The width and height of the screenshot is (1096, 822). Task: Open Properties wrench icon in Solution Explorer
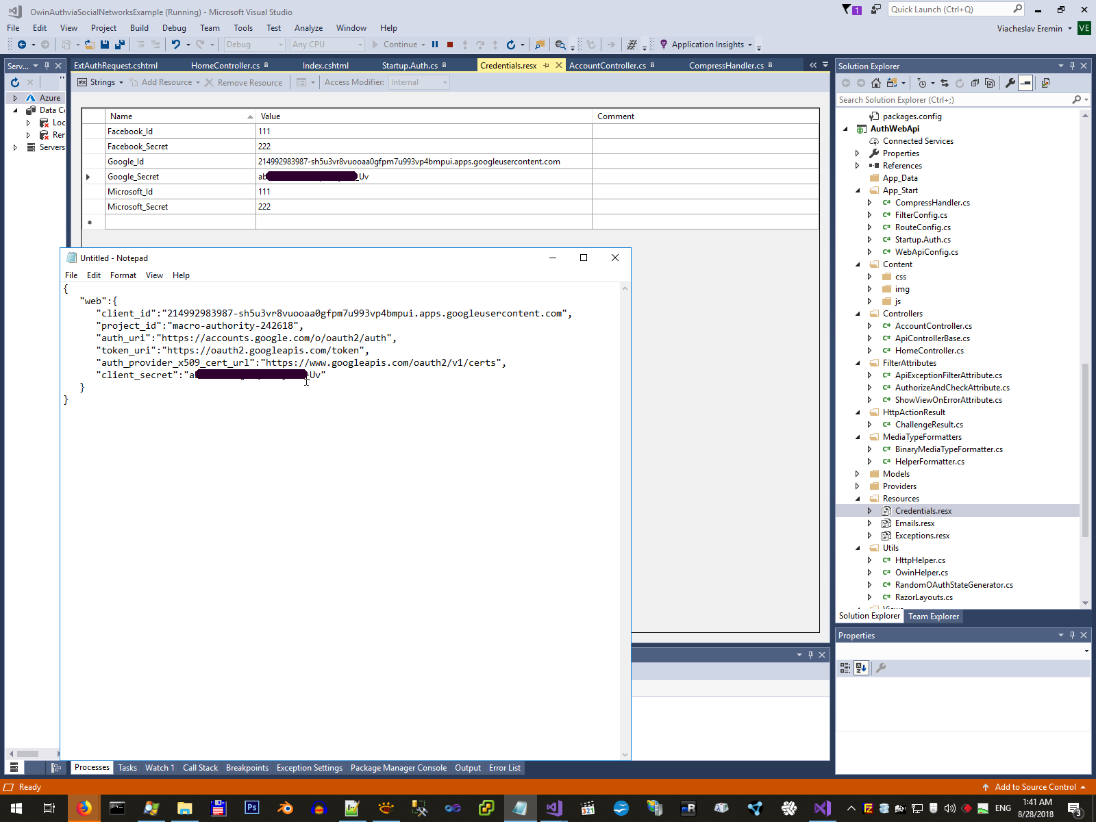coord(1010,83)
